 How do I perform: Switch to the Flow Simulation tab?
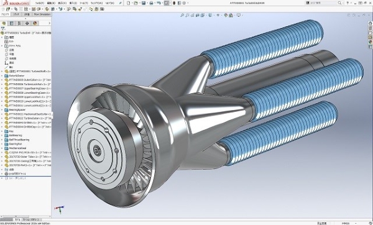click(x=42, y=14)
